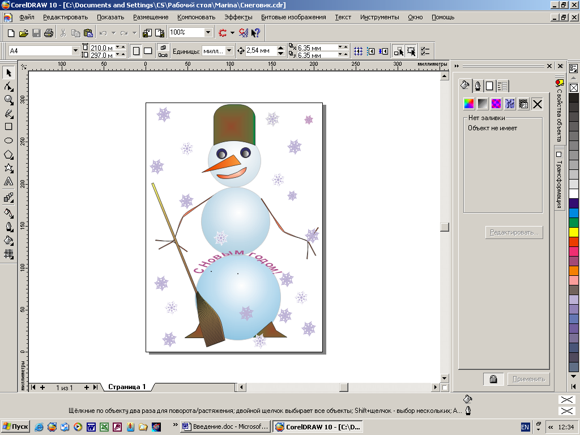Switch to Введение.doc taskbar window
This screenshot has height=435, width=580.
tap(225, 427)
